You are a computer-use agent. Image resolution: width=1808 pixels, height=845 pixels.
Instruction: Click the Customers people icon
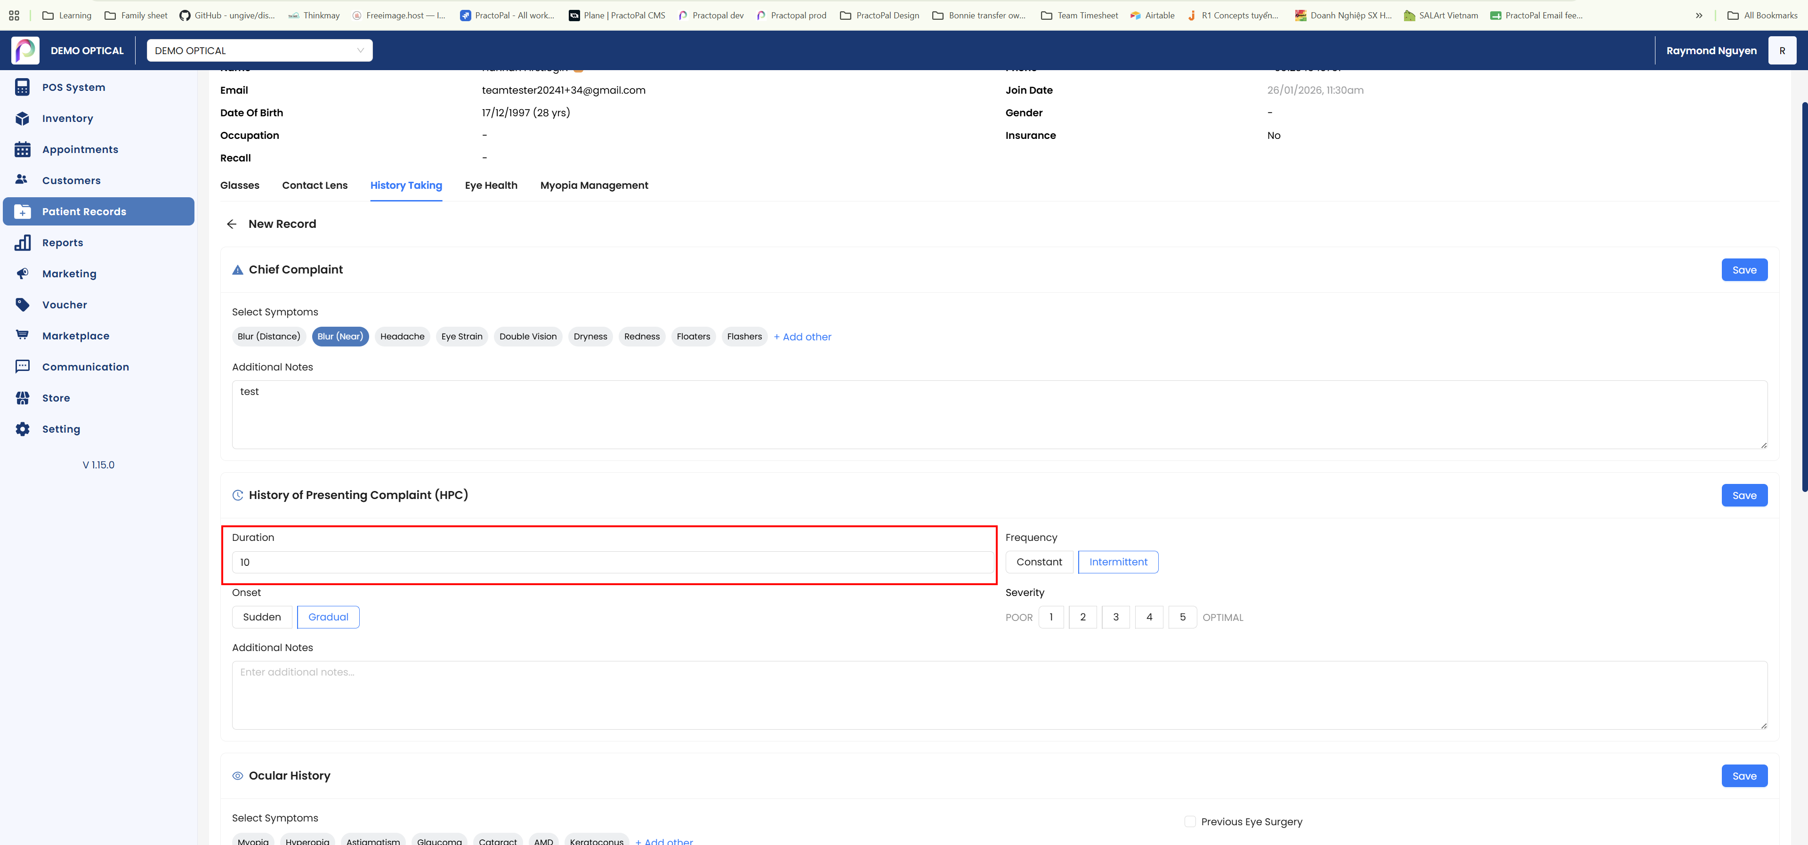click(x=23, y=180)
